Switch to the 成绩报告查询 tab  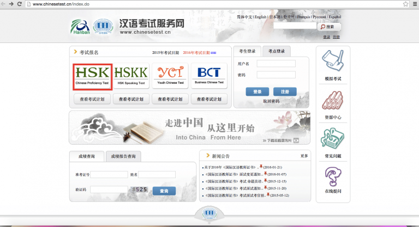pos(123,156)
